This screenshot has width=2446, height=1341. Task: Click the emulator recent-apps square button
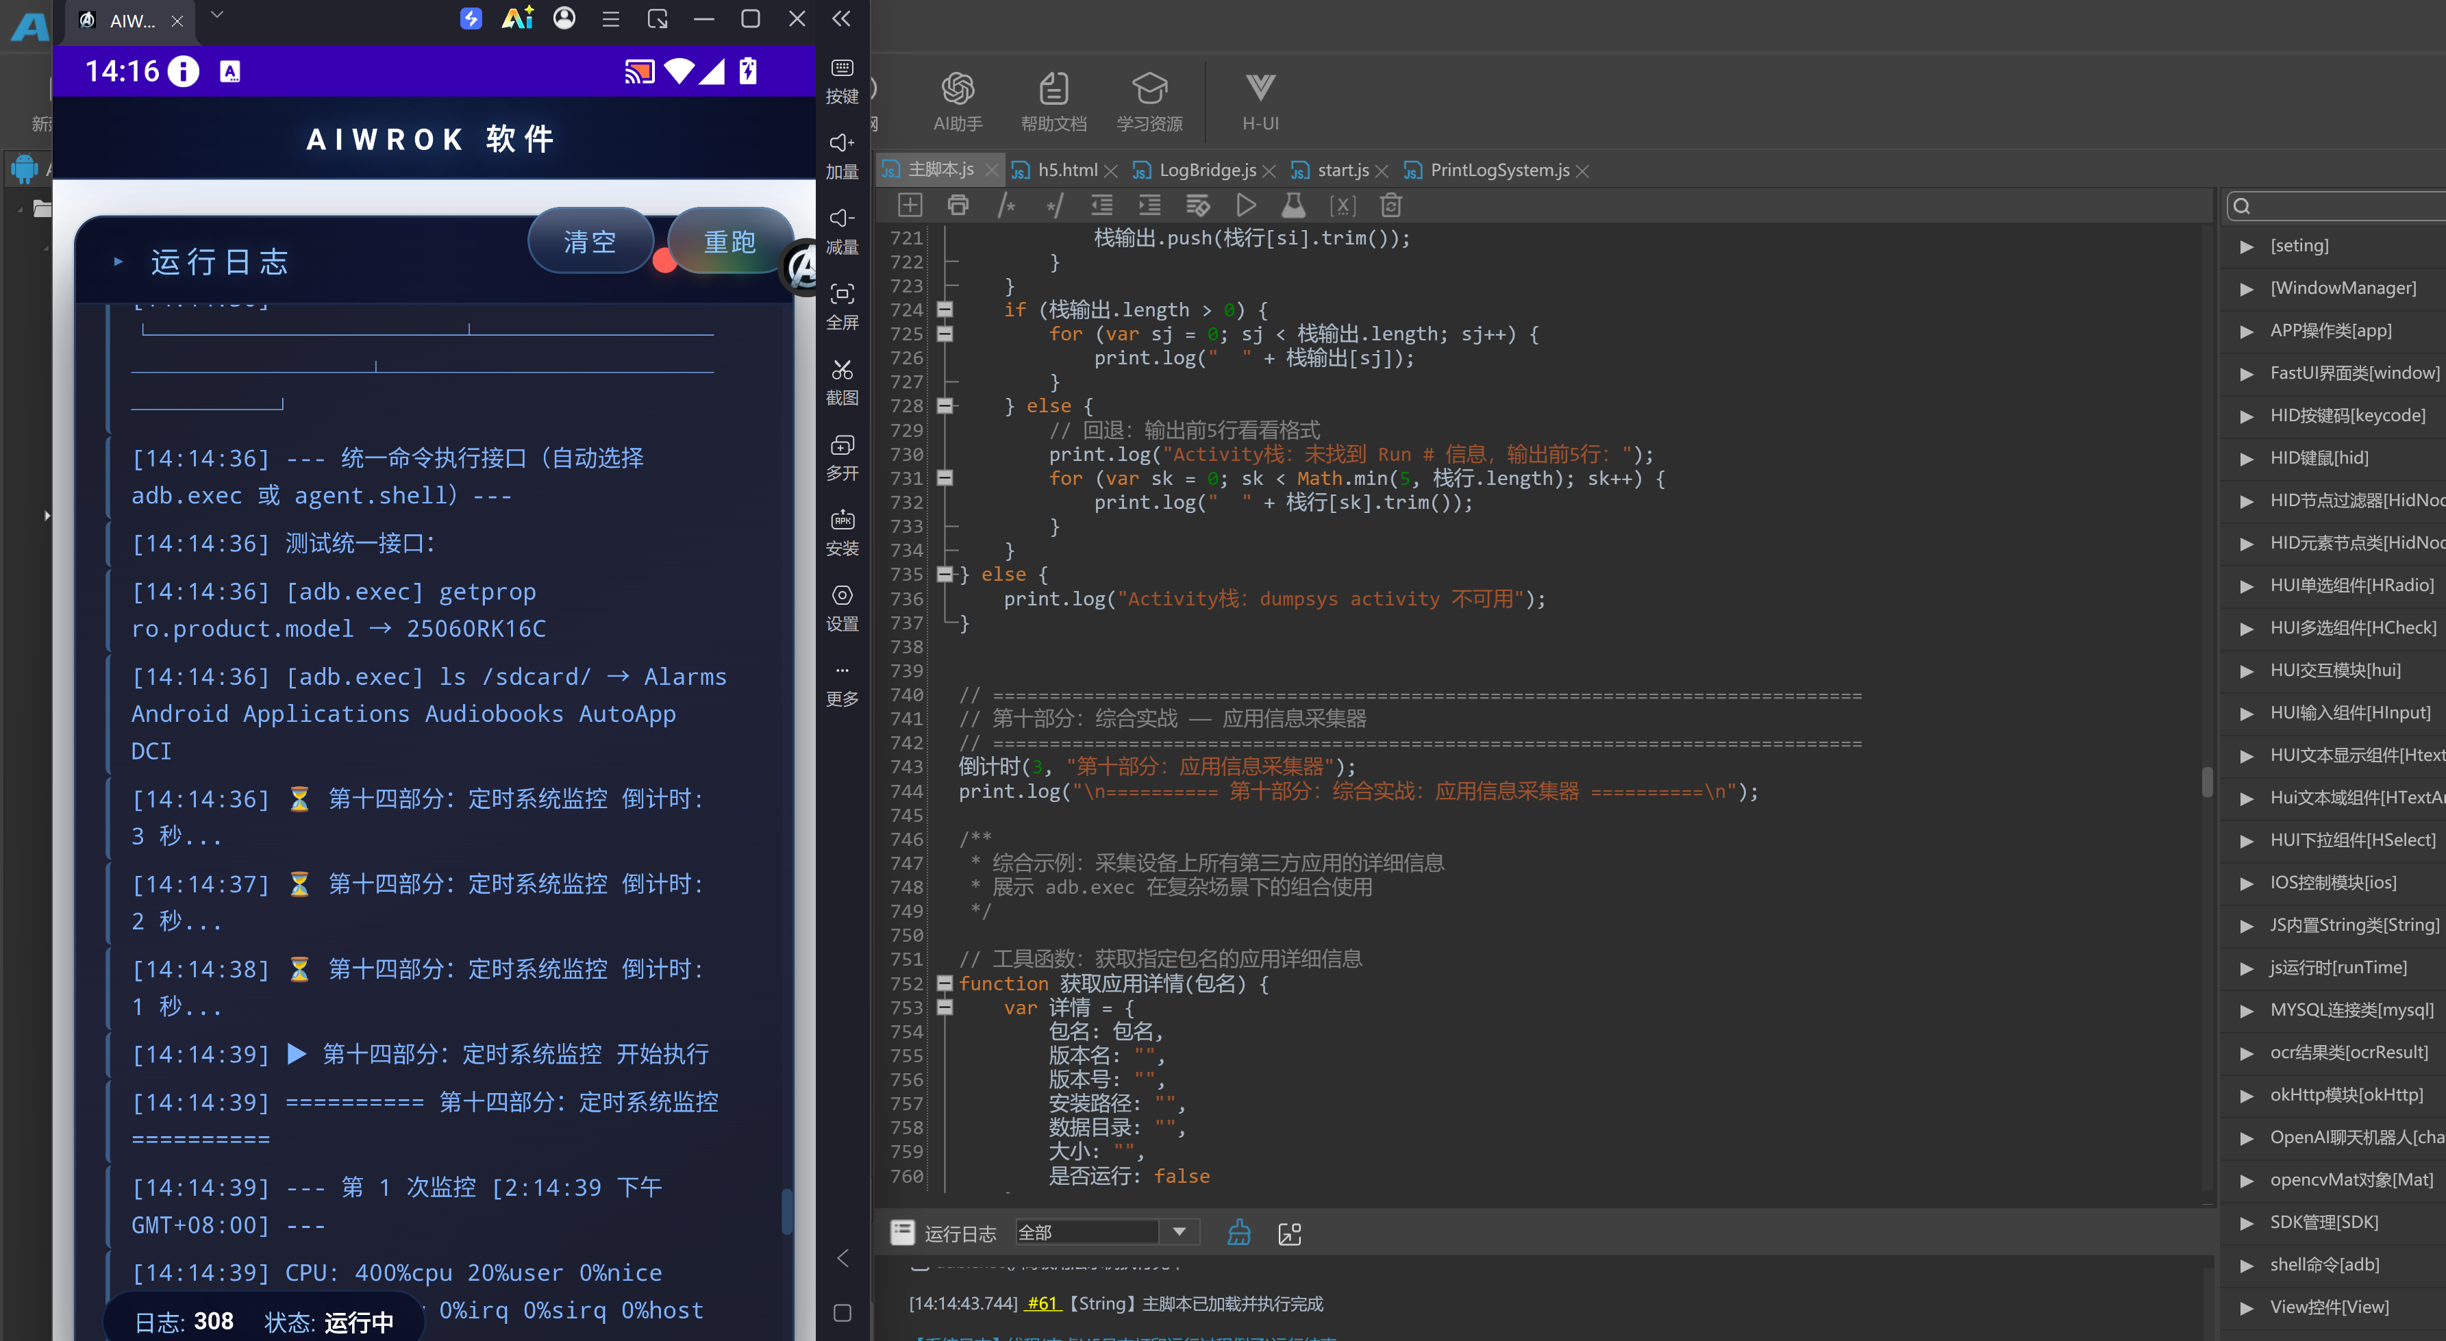pos(841,1312)
